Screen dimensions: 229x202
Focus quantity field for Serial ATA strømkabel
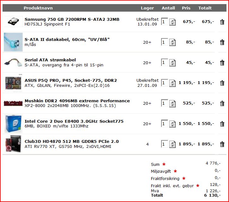click(165, 62)
